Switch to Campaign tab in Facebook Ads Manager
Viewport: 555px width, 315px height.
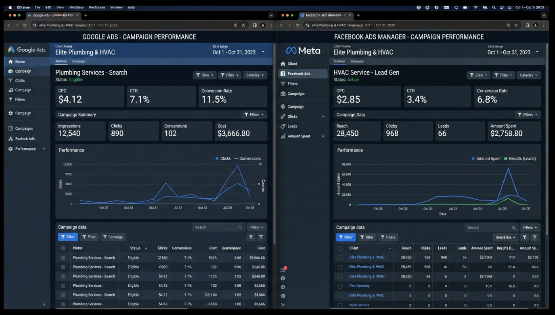click(357, 61)
